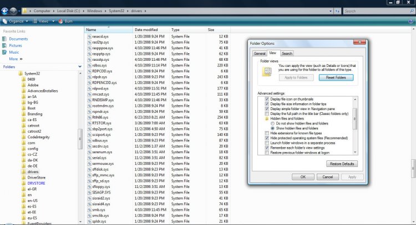
Task: Sort files by Name column header
Action: tap(109, 30)
